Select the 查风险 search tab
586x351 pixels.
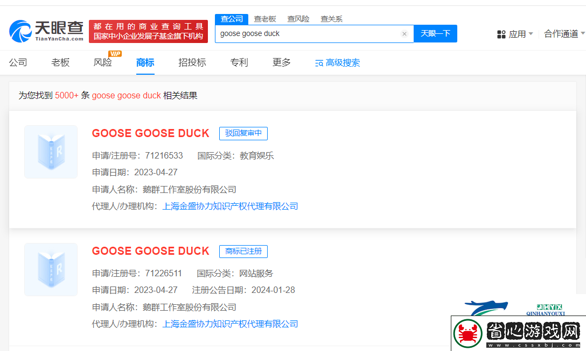click(298, 19)
